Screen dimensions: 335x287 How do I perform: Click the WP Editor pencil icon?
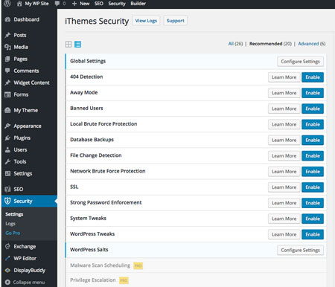point(7,258)
